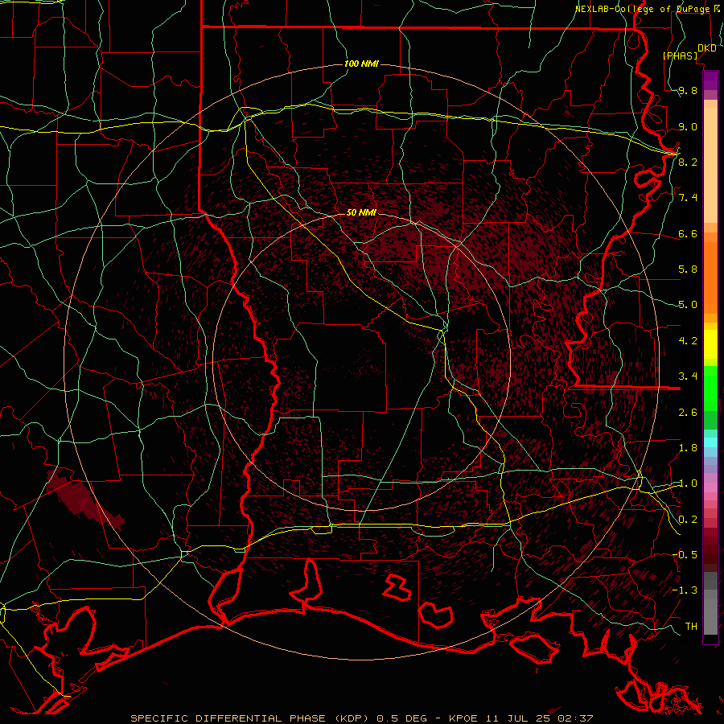724x724 pixels.
Task: Click the "9.0" legend value
Action: click(x=688, y=126)
